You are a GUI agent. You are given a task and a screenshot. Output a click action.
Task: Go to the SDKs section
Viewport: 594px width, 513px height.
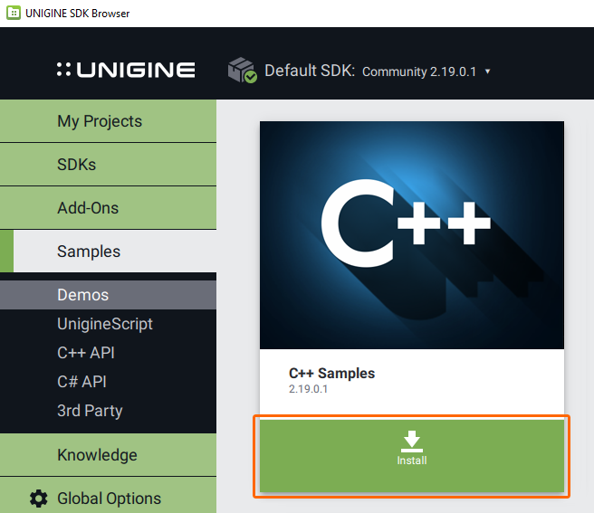coord(108,165)
